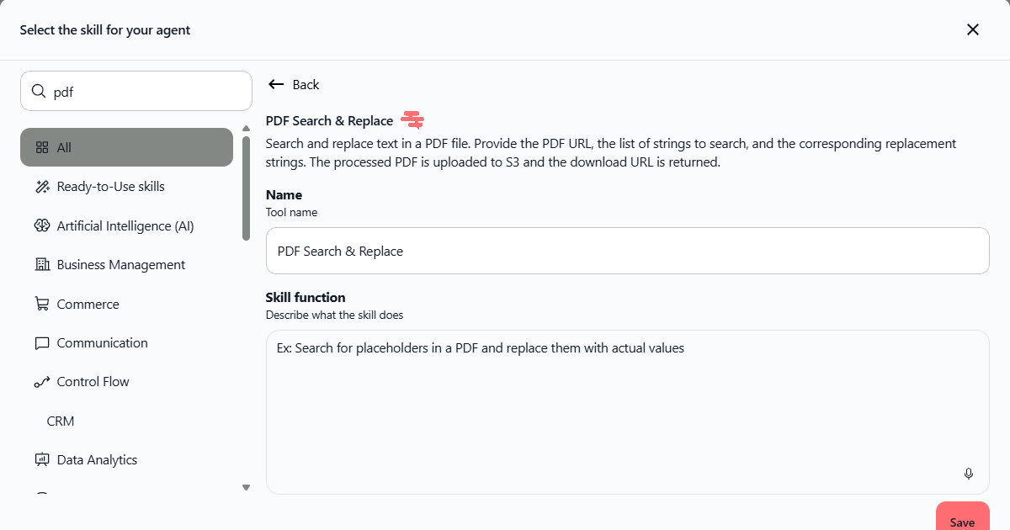
Task: Open the CRM category
Action: 61,421
